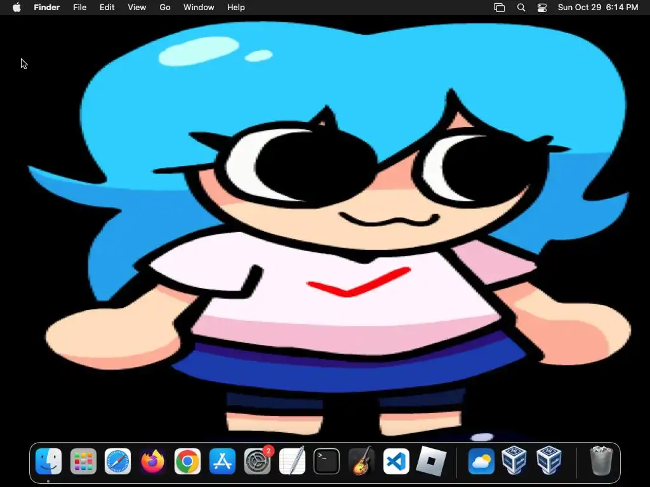Open the View menu

pos(137,8)
